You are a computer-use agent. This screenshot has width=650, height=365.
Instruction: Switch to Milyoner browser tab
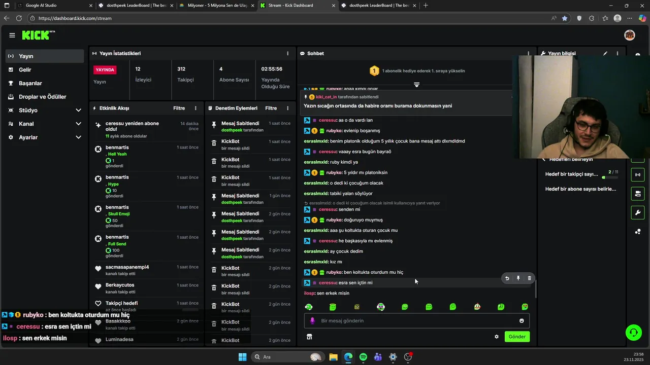pos(216,6)
